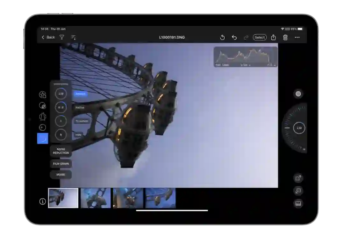Open the NOISE REDUCTION panel

click(x=61, y=151)
